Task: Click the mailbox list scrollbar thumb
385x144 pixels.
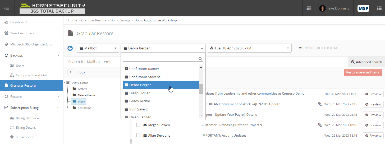Action: [x=201, y=89]
